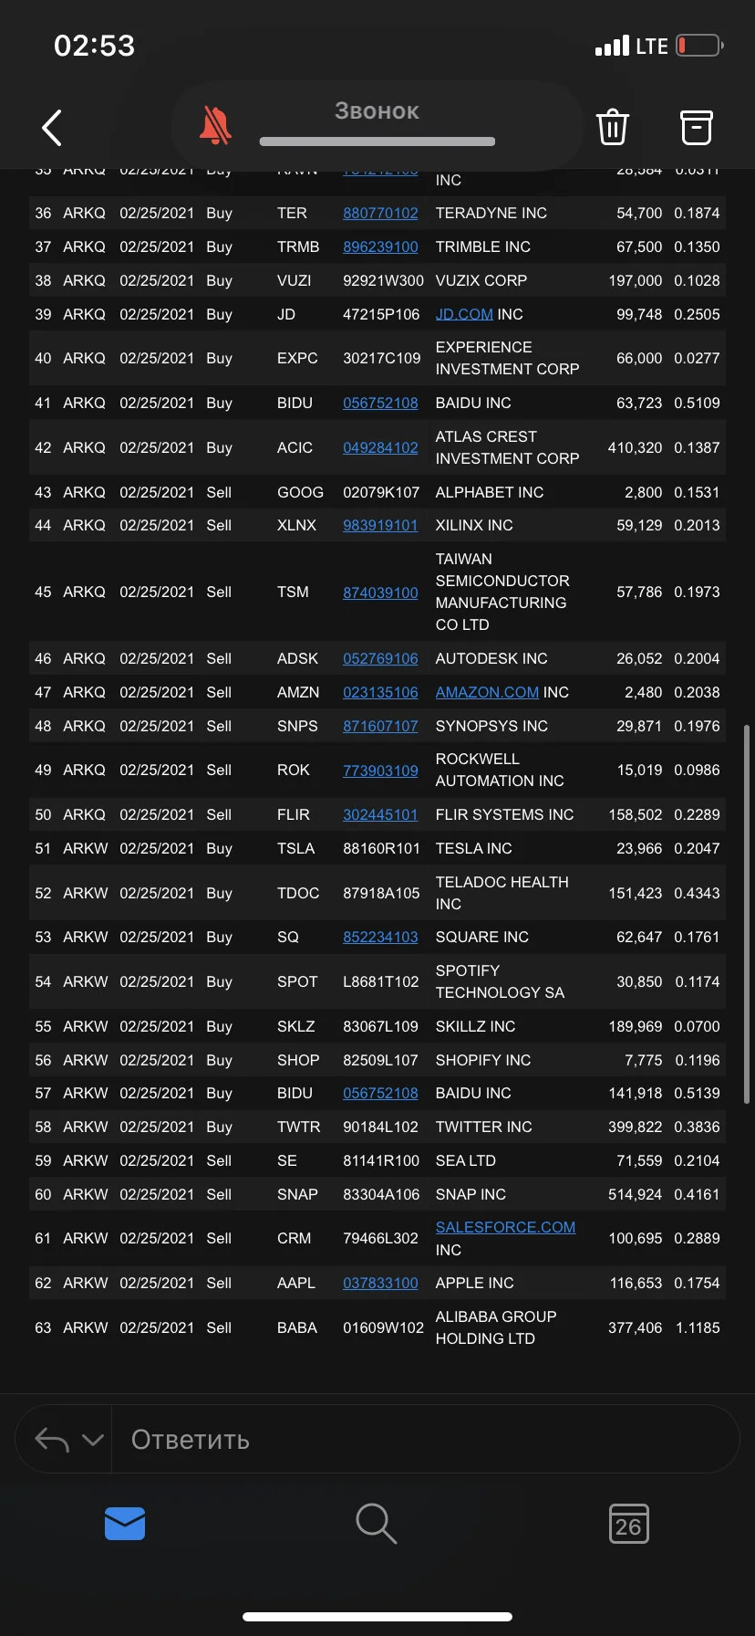
Task: Open Teradyne CUSIP link 880770102
Action: [380, 213]
